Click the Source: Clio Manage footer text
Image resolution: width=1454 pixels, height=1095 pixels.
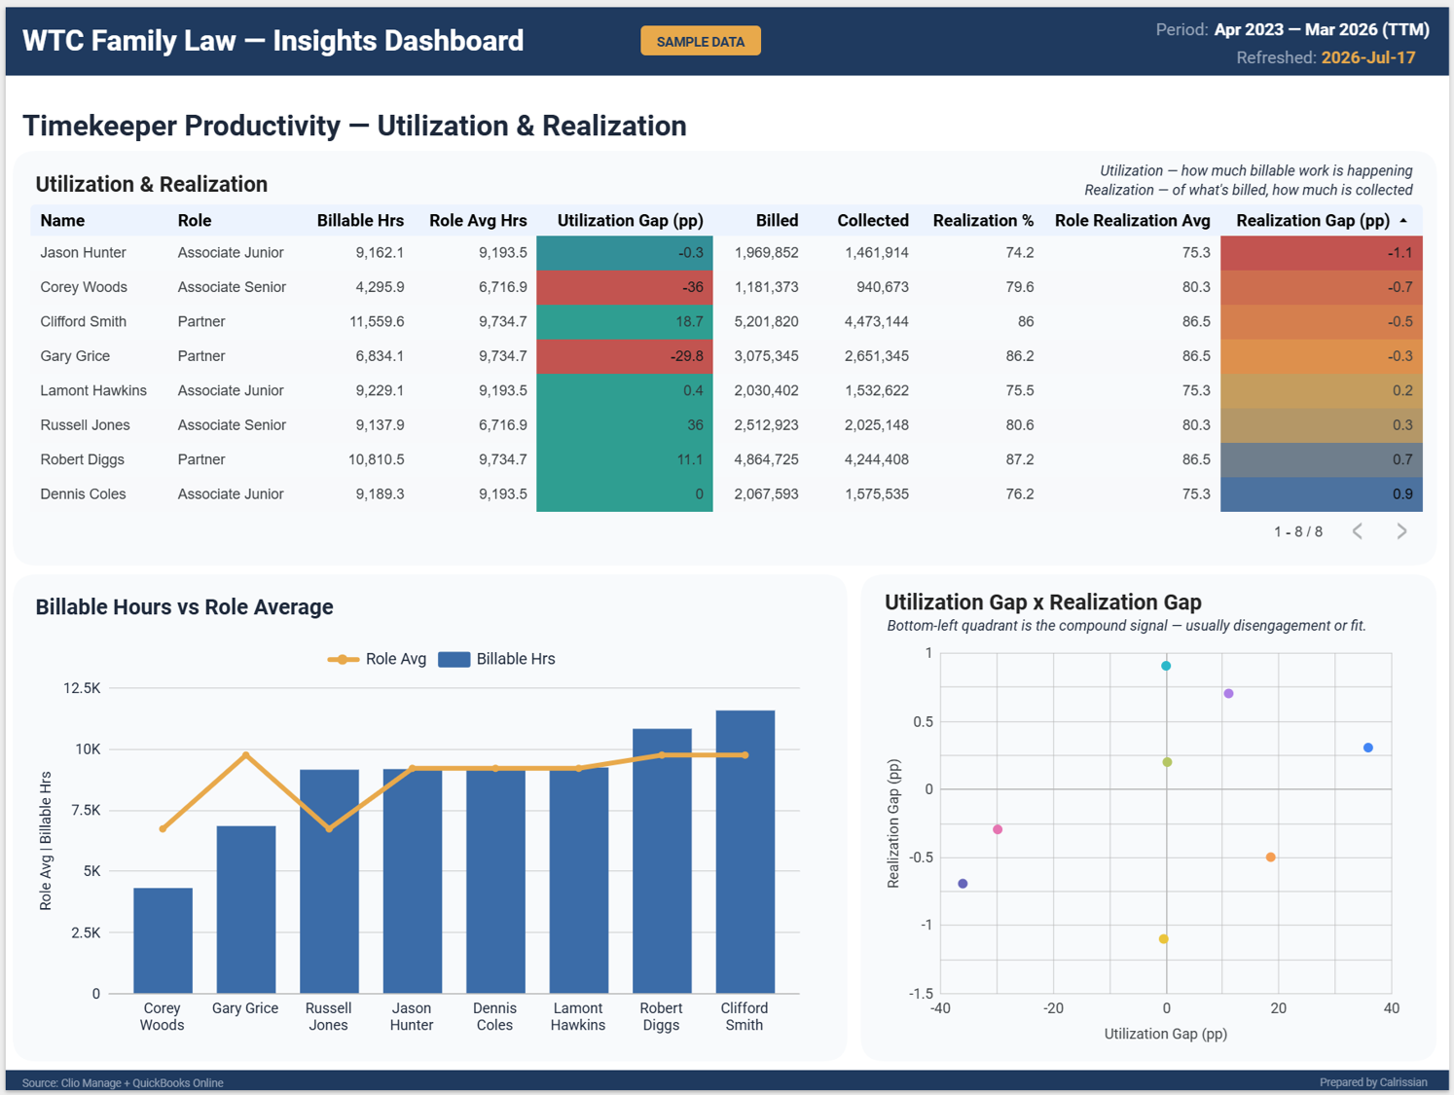point(123,1082)
